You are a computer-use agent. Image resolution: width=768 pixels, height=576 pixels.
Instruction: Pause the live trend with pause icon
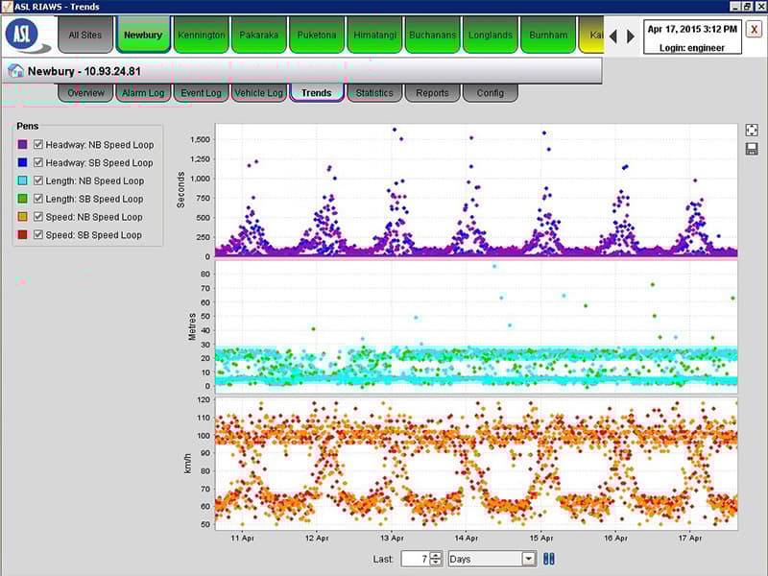click(549, 559)
